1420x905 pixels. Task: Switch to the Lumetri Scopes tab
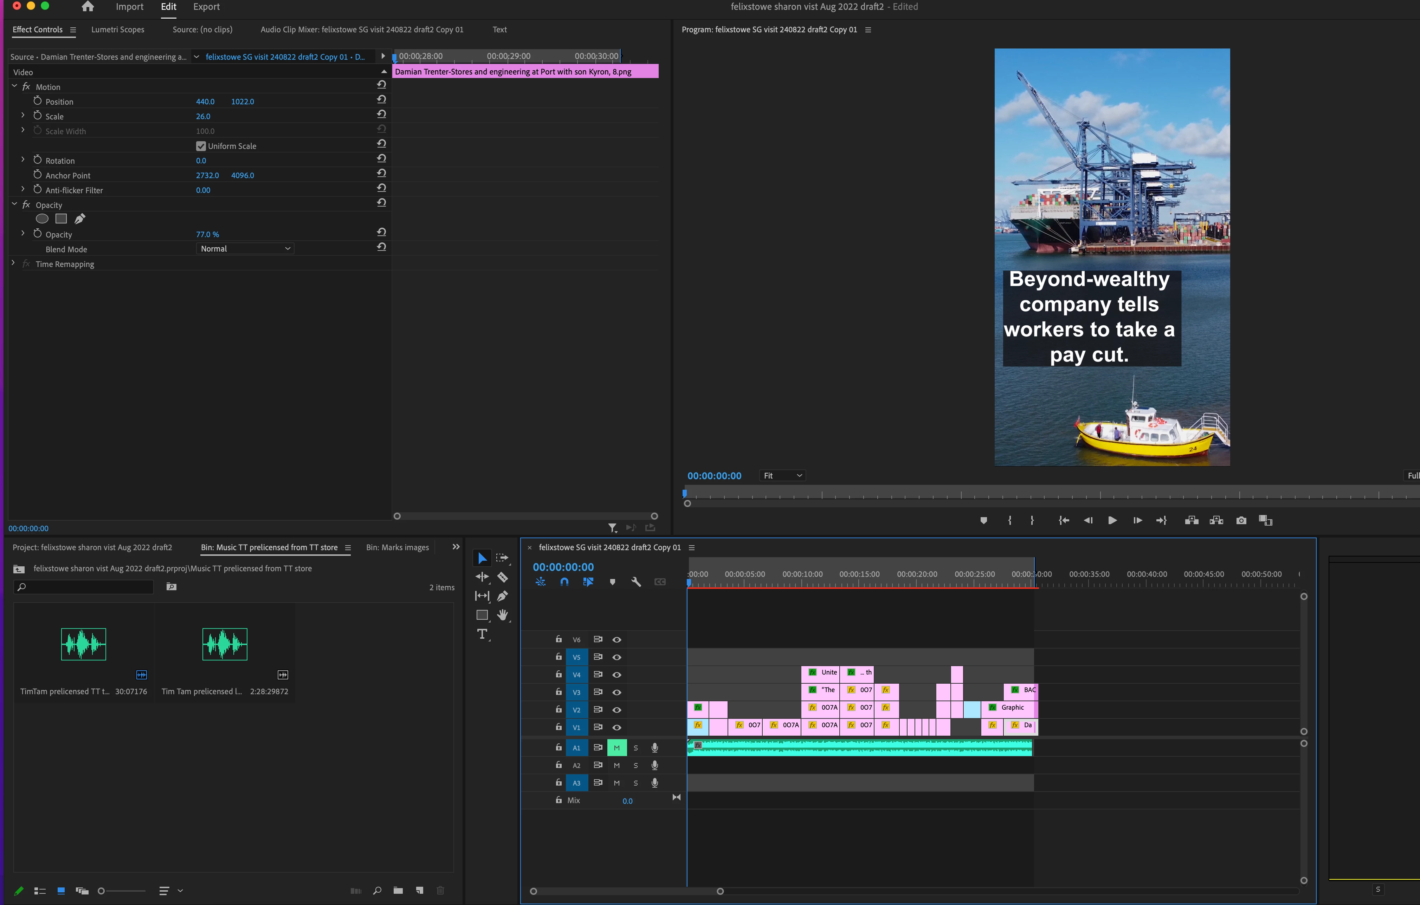(117, 30)
